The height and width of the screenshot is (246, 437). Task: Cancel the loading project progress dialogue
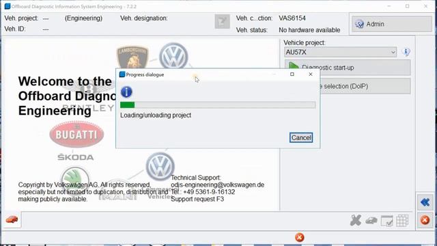point(301,137)
